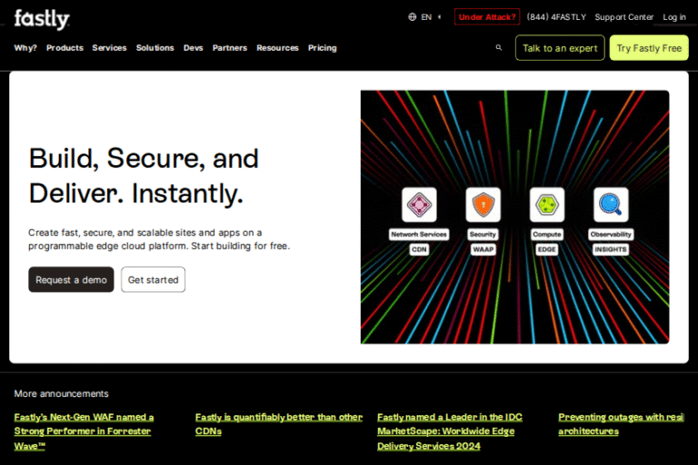Select the Security shield icon
The image size is (698, 465).
483,204
